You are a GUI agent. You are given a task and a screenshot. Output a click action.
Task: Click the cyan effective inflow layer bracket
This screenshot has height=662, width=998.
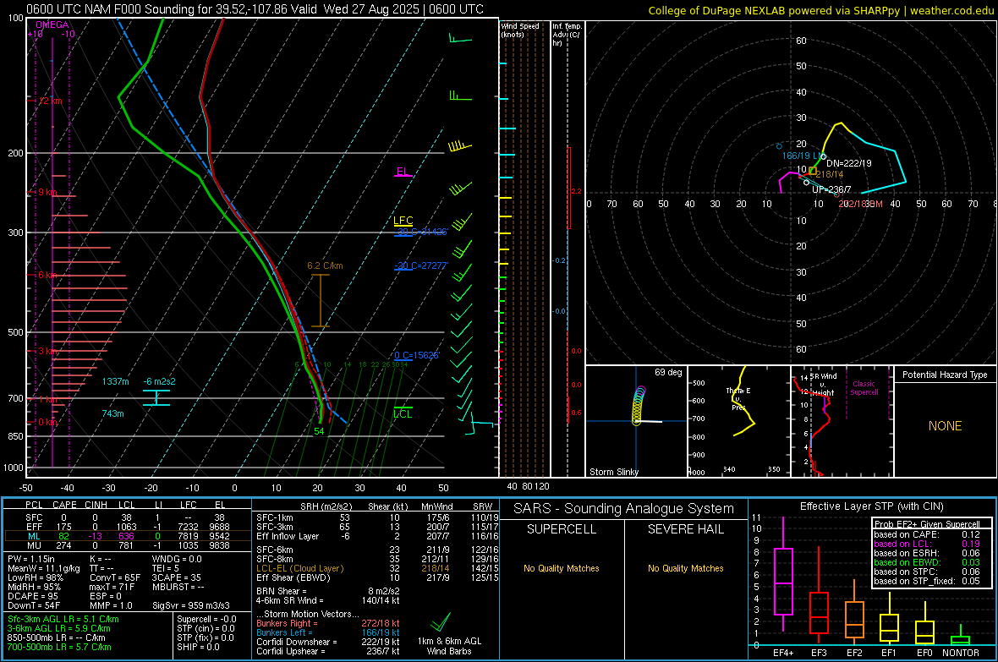[156, 398]
